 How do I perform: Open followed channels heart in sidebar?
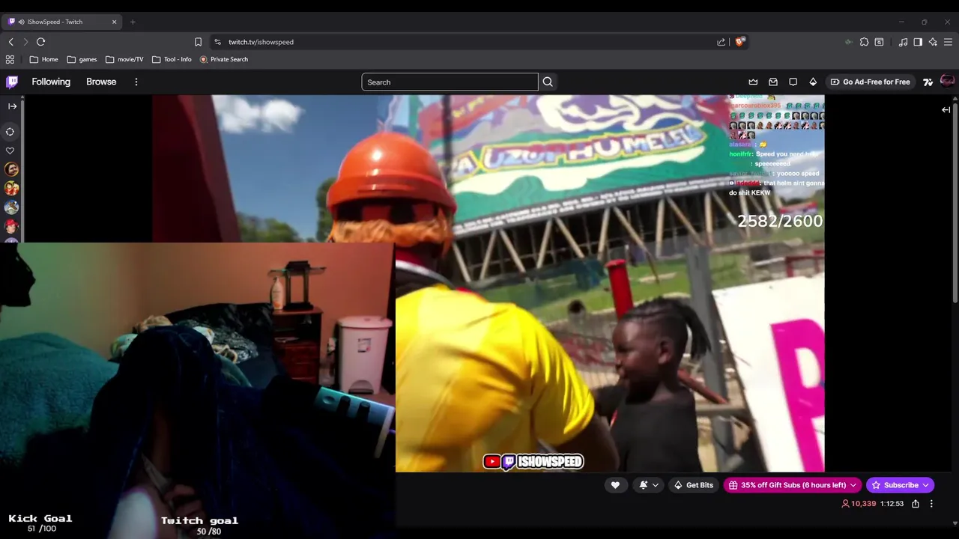click(10, 150)
